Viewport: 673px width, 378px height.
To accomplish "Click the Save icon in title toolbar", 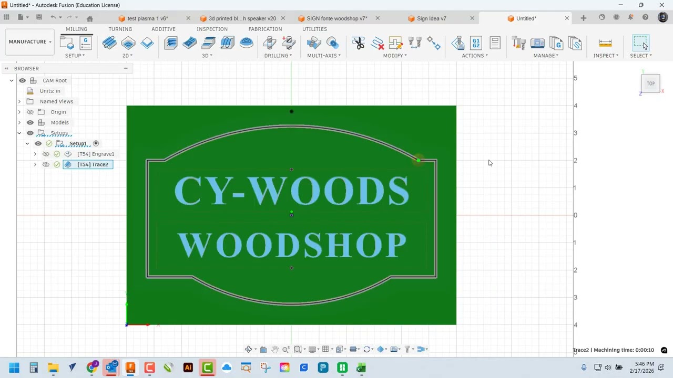I will click(x=39, y=17).
